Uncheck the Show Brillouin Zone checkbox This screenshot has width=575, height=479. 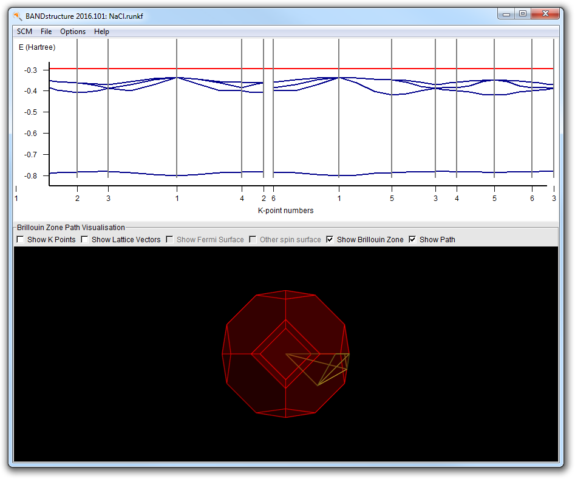[x=330, y=239]
